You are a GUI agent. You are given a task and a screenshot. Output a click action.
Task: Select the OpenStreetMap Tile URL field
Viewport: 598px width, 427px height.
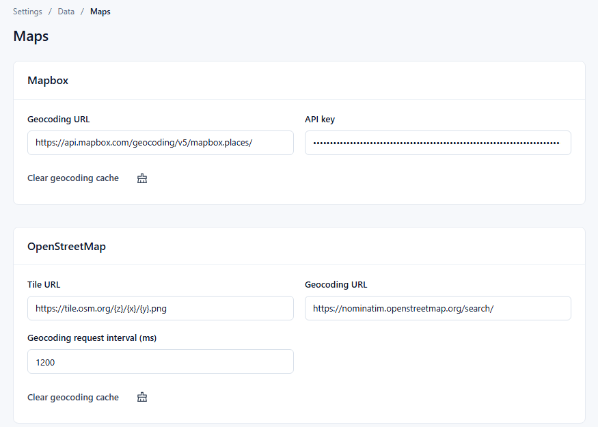[161, 308]
